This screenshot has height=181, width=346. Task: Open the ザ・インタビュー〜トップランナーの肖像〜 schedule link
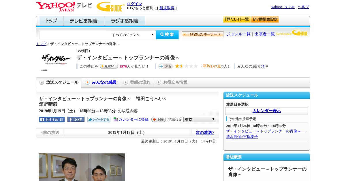(265, 131)
